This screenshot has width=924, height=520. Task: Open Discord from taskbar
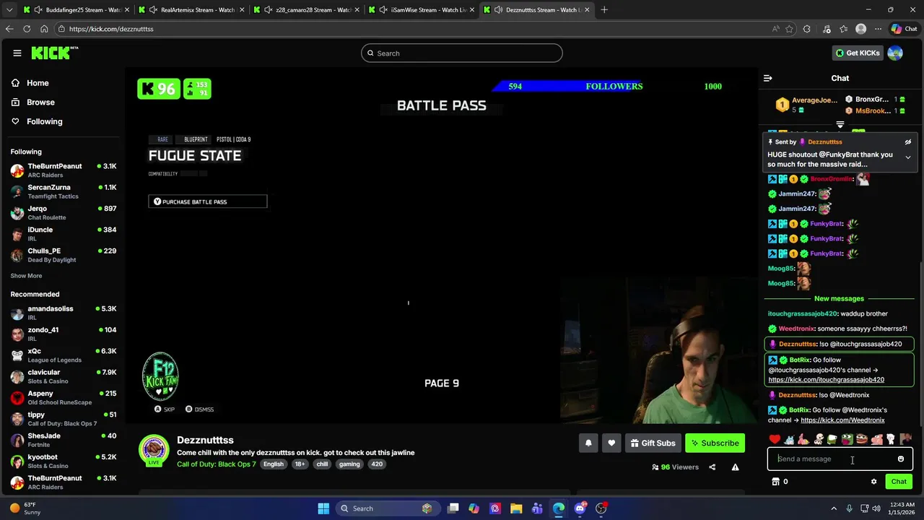(580, 508)
